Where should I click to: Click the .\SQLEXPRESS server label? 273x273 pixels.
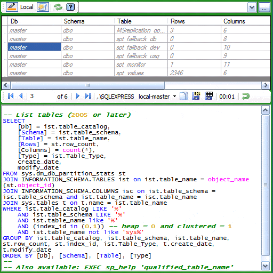pyautogui.click(x=115, y=97)
